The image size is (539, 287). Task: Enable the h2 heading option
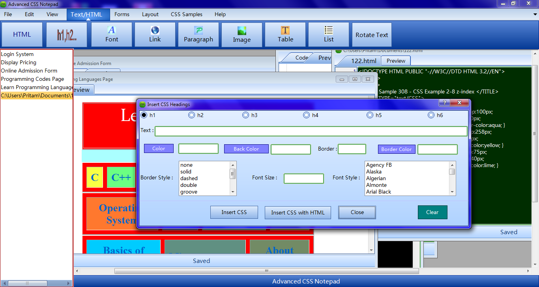pyautogui.click(x=191, y=115)
